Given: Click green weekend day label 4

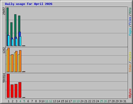Looking at the screenshot, I should (x=20, y=101).
